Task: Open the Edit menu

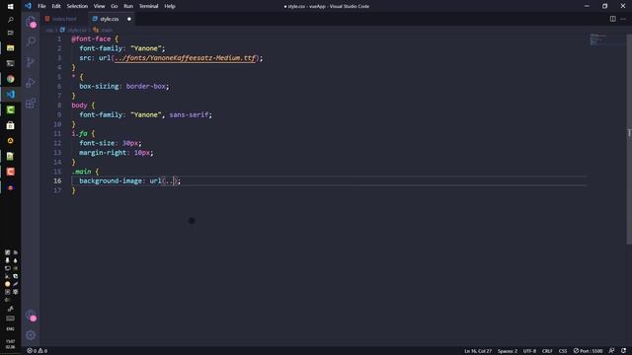Action: [x=56, y=6]
